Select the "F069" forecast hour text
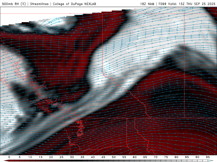 pos(162,4)
